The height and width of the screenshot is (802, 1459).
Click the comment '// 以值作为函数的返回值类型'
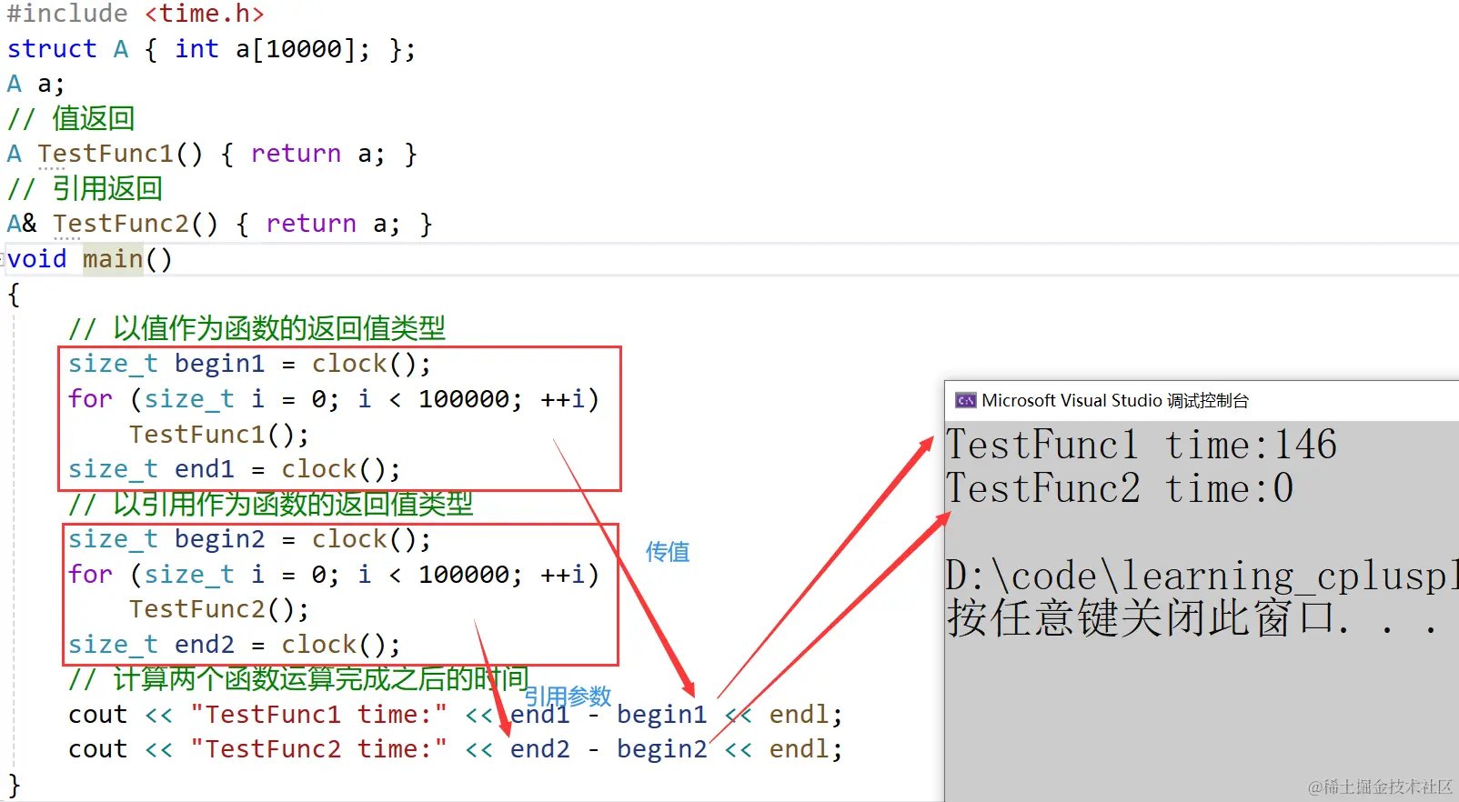[257, 328]
